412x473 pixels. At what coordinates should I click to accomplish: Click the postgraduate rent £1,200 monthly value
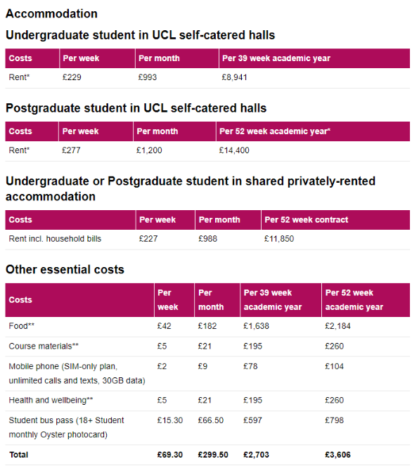(x=149, y=150)
